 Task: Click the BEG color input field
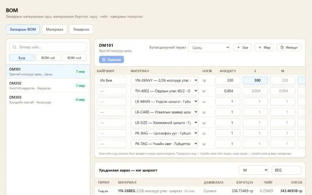[x=286, y=170]
